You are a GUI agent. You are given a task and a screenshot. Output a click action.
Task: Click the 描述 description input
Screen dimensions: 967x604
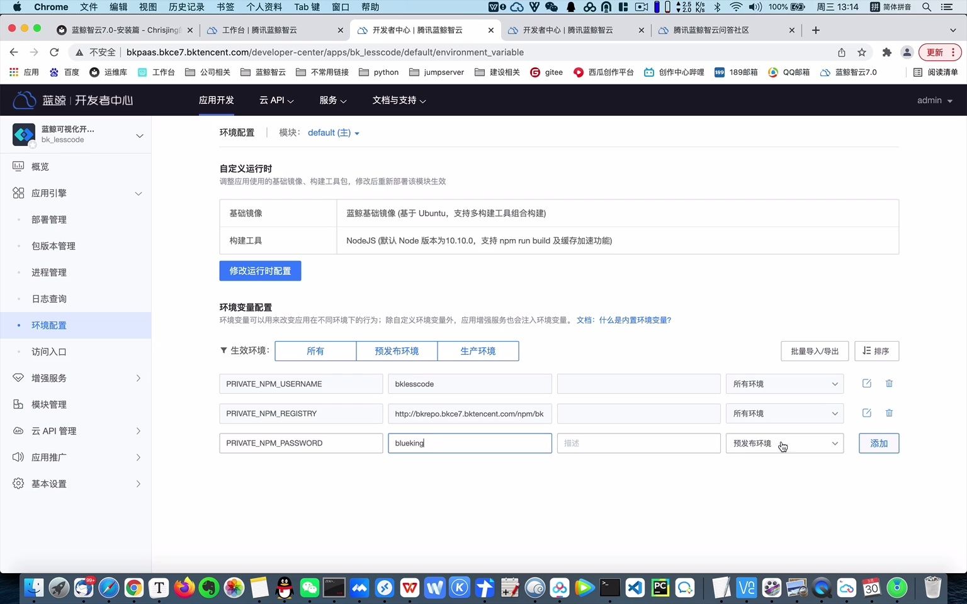pos(638,443)
